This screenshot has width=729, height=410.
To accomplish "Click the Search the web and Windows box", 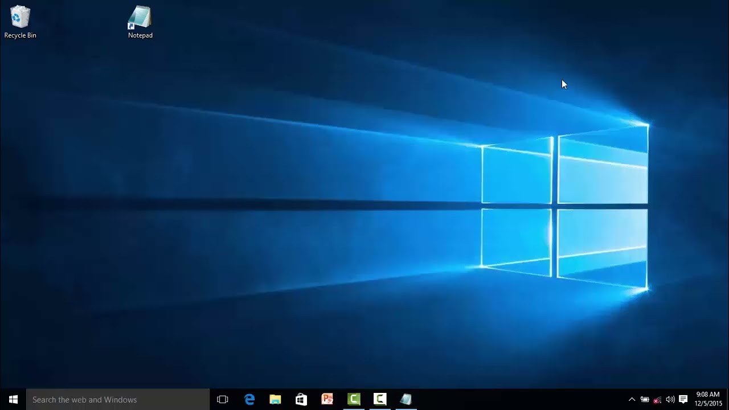I will coord(118,399).
